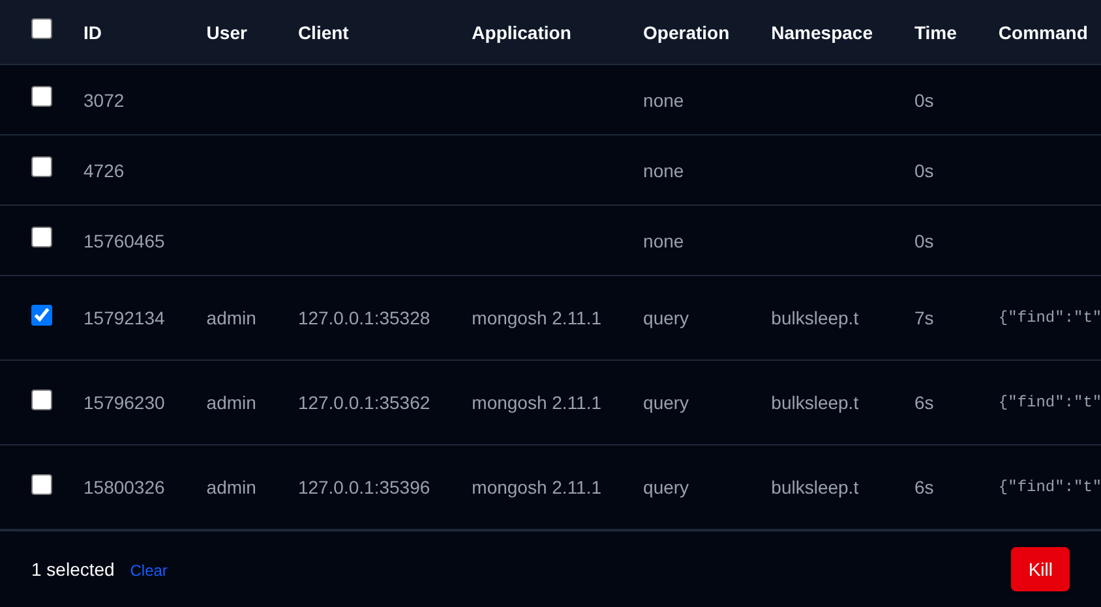Click the 6s time in row 15796230

[x=924, y=403]
